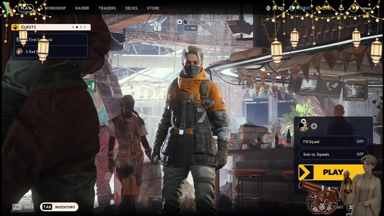Click the platform icon beside Tollmos nameplate
This screenshot has width=384, height=216.
coord(185,22)
